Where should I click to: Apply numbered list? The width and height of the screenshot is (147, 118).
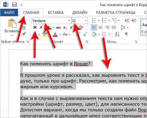[104, 20]
